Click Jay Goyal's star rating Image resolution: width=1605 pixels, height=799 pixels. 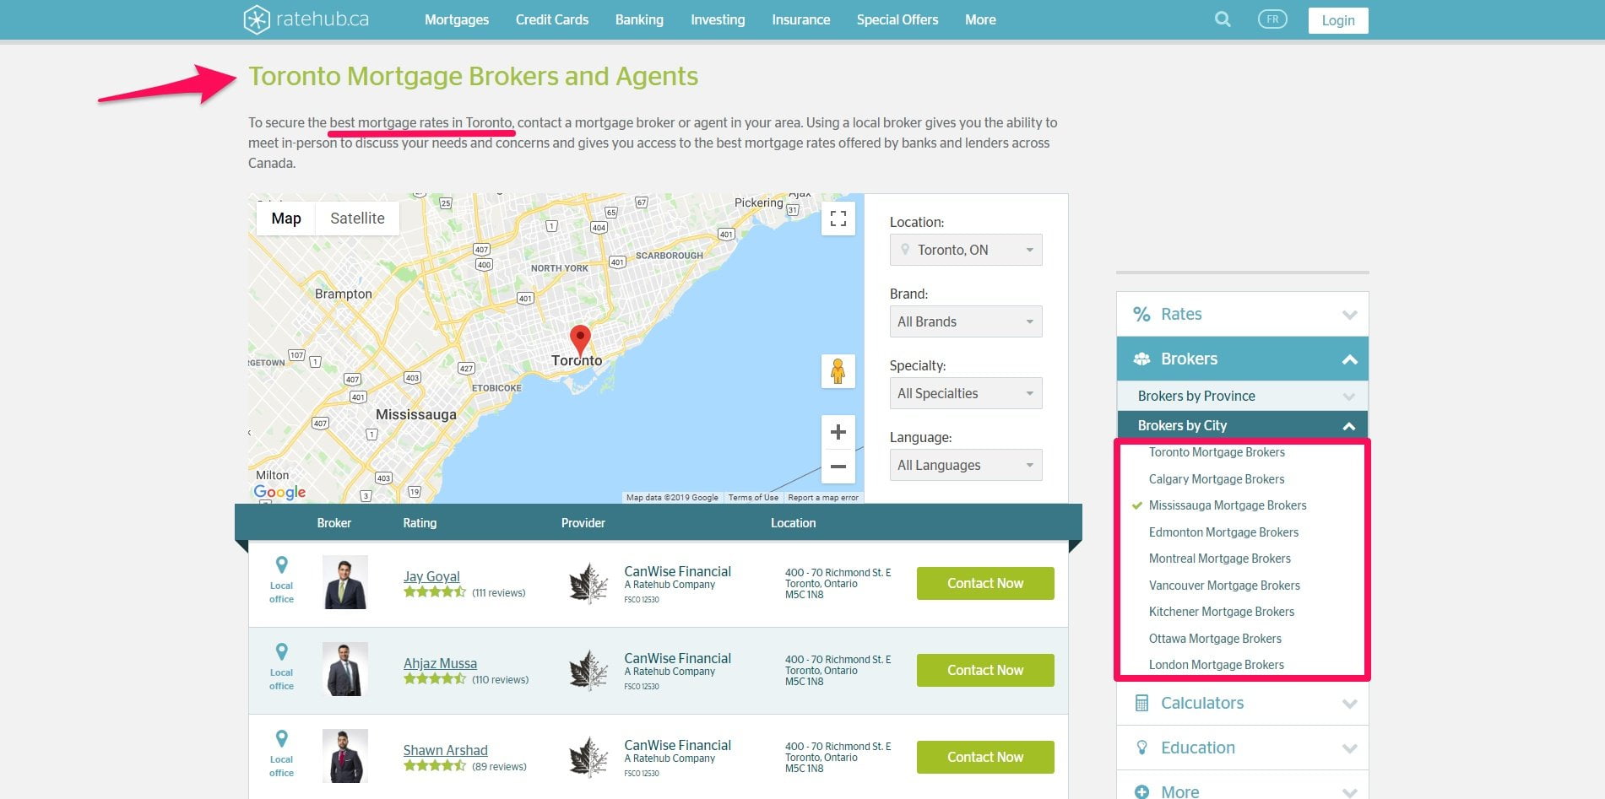435,592
